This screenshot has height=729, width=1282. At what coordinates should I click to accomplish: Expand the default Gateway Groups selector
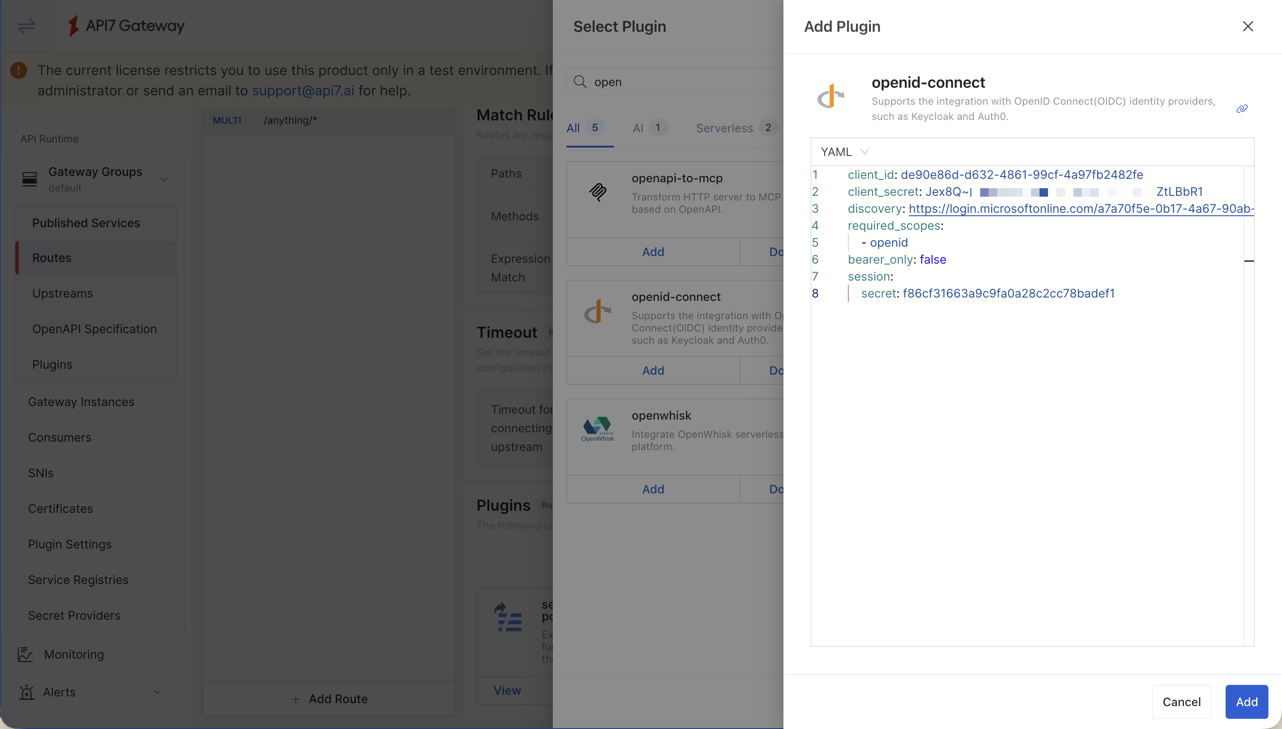coord(164,179)
